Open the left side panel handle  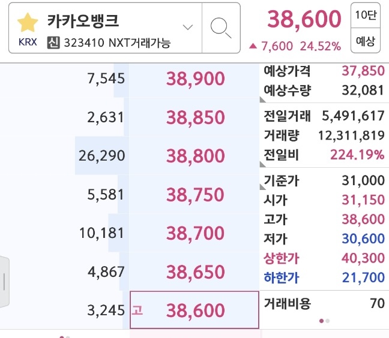(x=4, y=281)
